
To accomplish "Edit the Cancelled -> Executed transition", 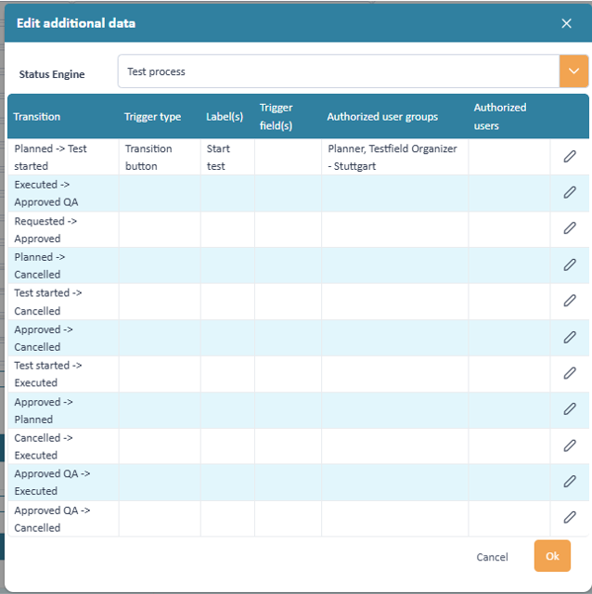I will click(570, 445).
